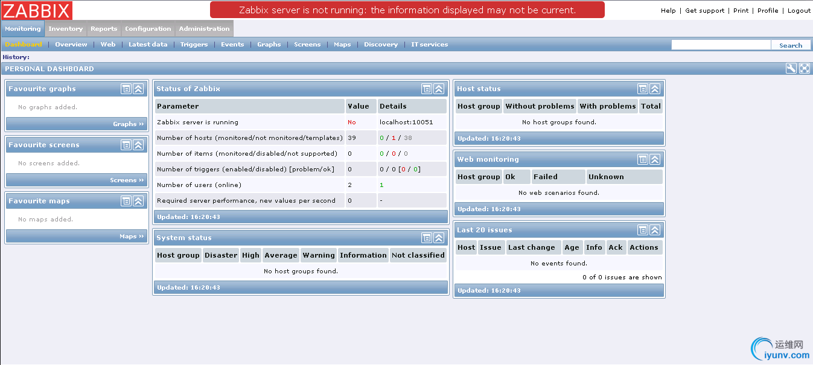Collapse the Favourite graphs widget
813x365 pixels.
pyautogui.click(x=138, y=89)
